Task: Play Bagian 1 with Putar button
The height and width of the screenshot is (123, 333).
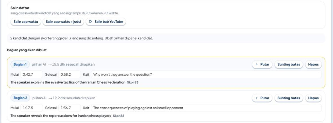Action: click(x=262, y=64)
